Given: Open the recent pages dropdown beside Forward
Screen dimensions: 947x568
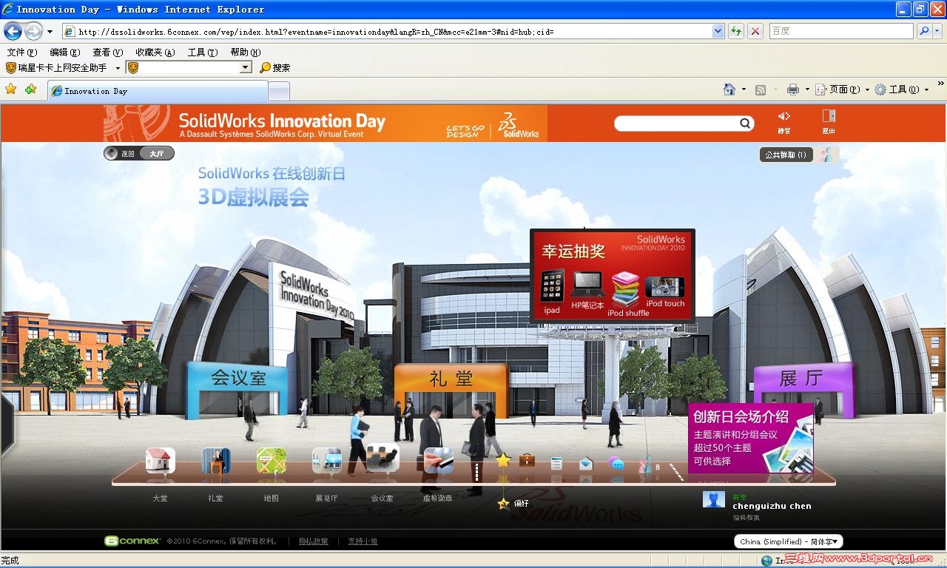Looking at the screenshot, I should 50,32.
